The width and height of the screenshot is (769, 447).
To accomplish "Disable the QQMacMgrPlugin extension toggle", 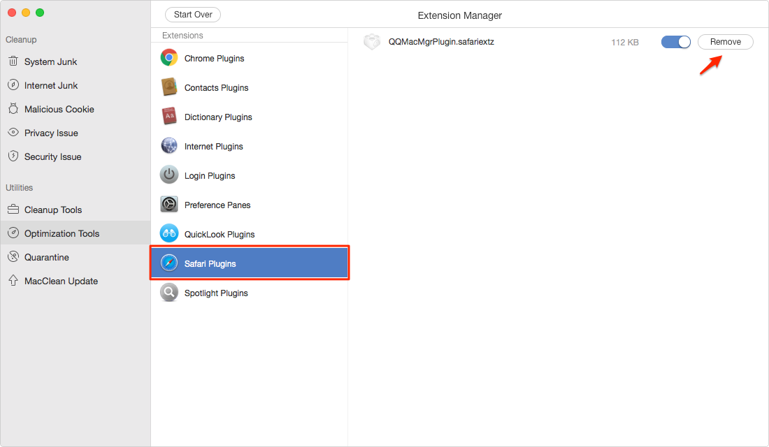I will tap(676, 42).
